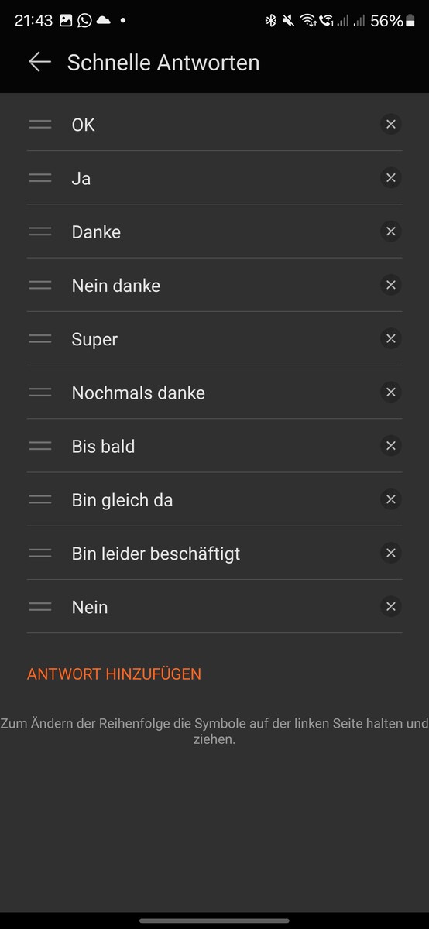Select the 'Bin gleich da' reply text
This screenshot has height=929, width=429.
122,500
